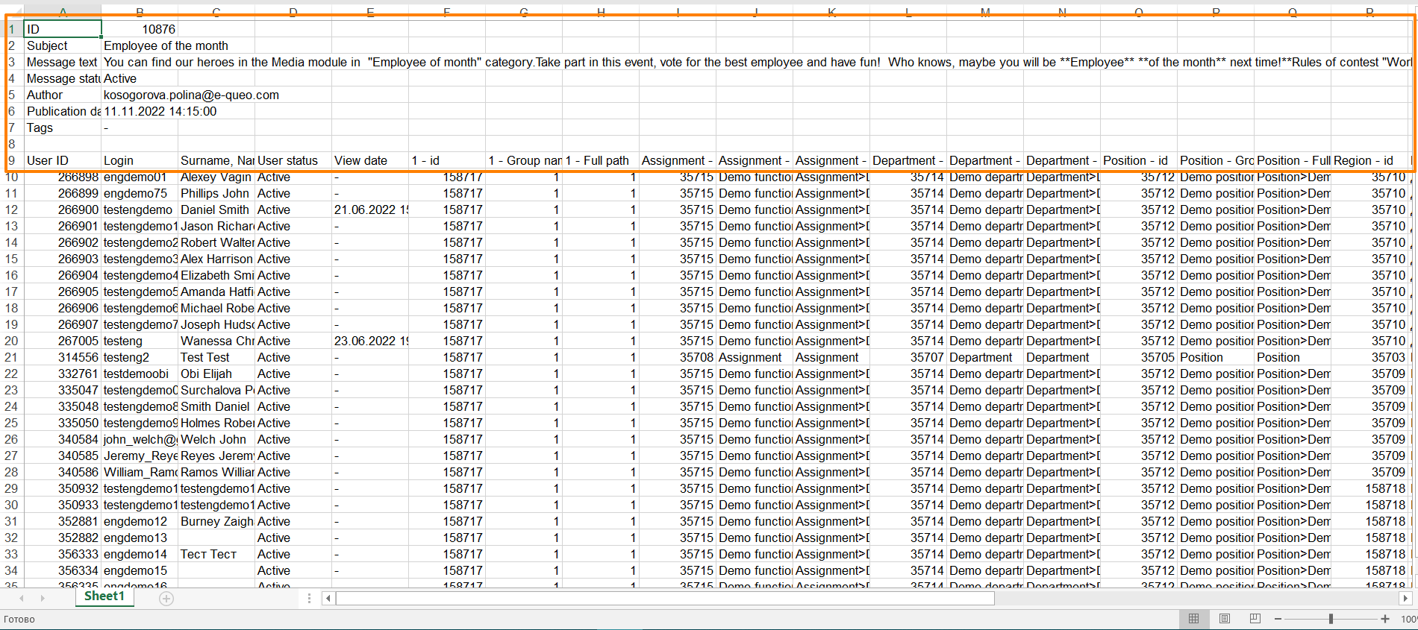
Task: Select assignment id cell 35708
Action: [678, 357]
